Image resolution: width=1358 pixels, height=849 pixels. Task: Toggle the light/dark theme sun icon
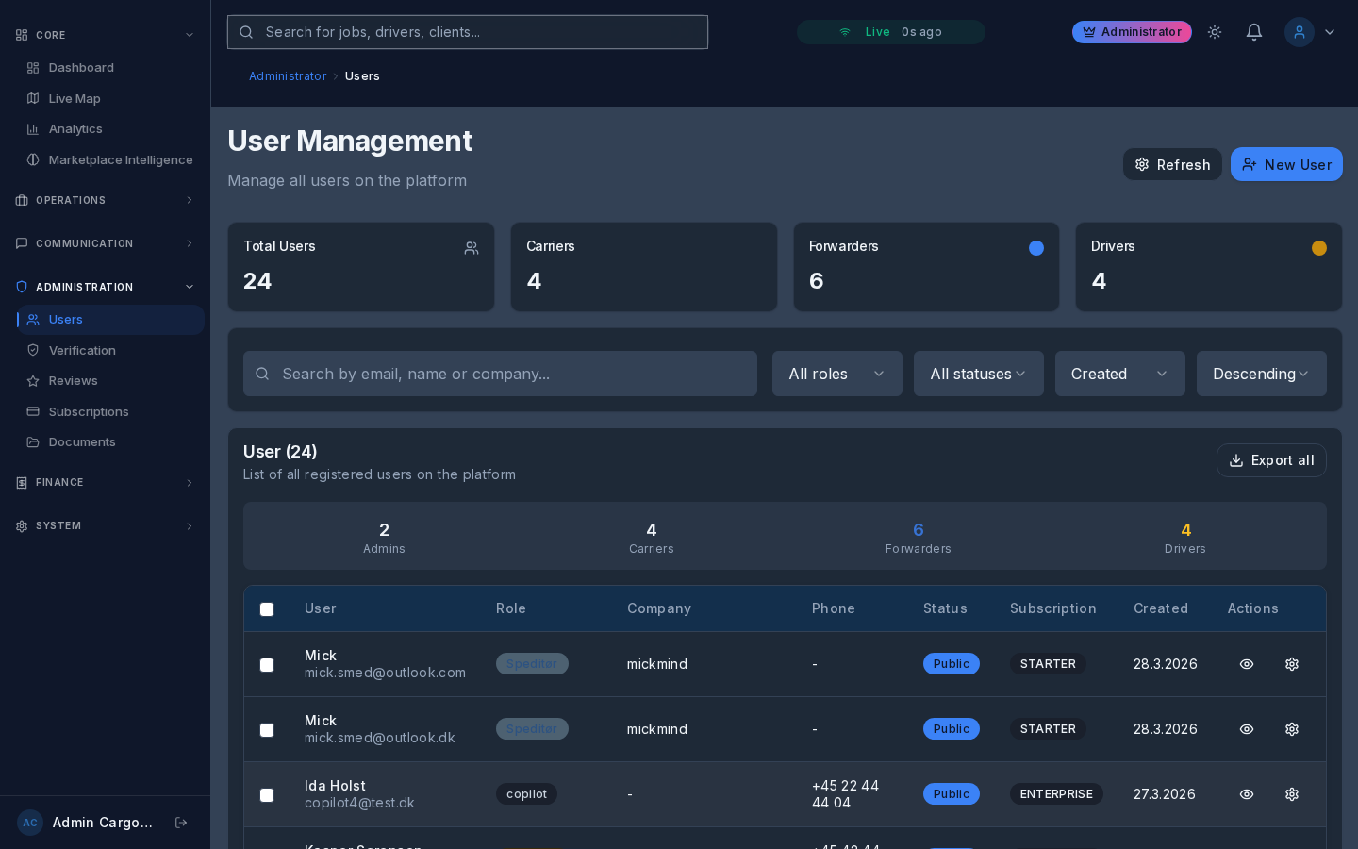click(x=1215, y=32)
